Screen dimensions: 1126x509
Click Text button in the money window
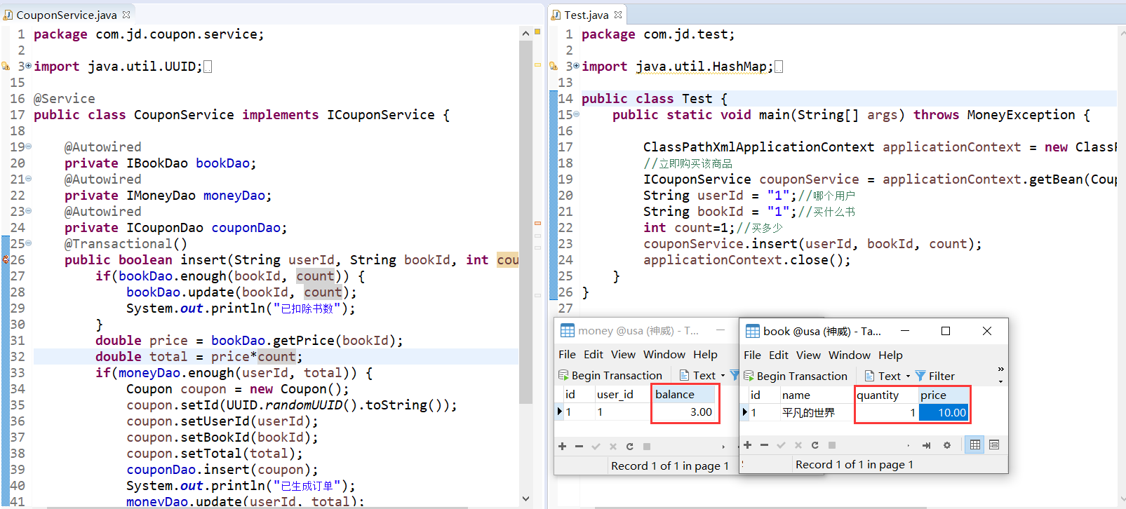[698, 375]
